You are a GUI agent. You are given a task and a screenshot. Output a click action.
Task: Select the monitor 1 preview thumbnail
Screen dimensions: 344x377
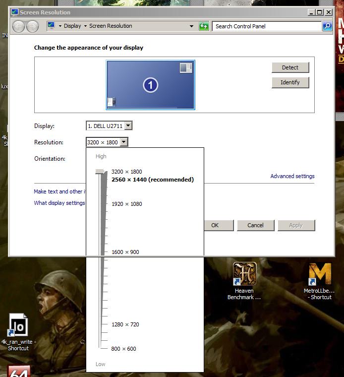point(151,85)
